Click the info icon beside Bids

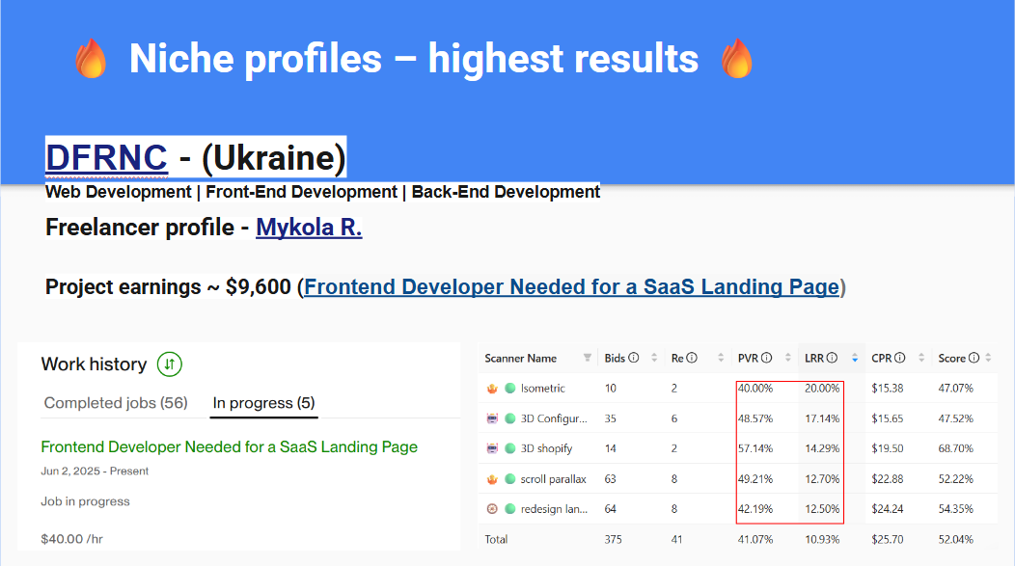tap(634, 358)
